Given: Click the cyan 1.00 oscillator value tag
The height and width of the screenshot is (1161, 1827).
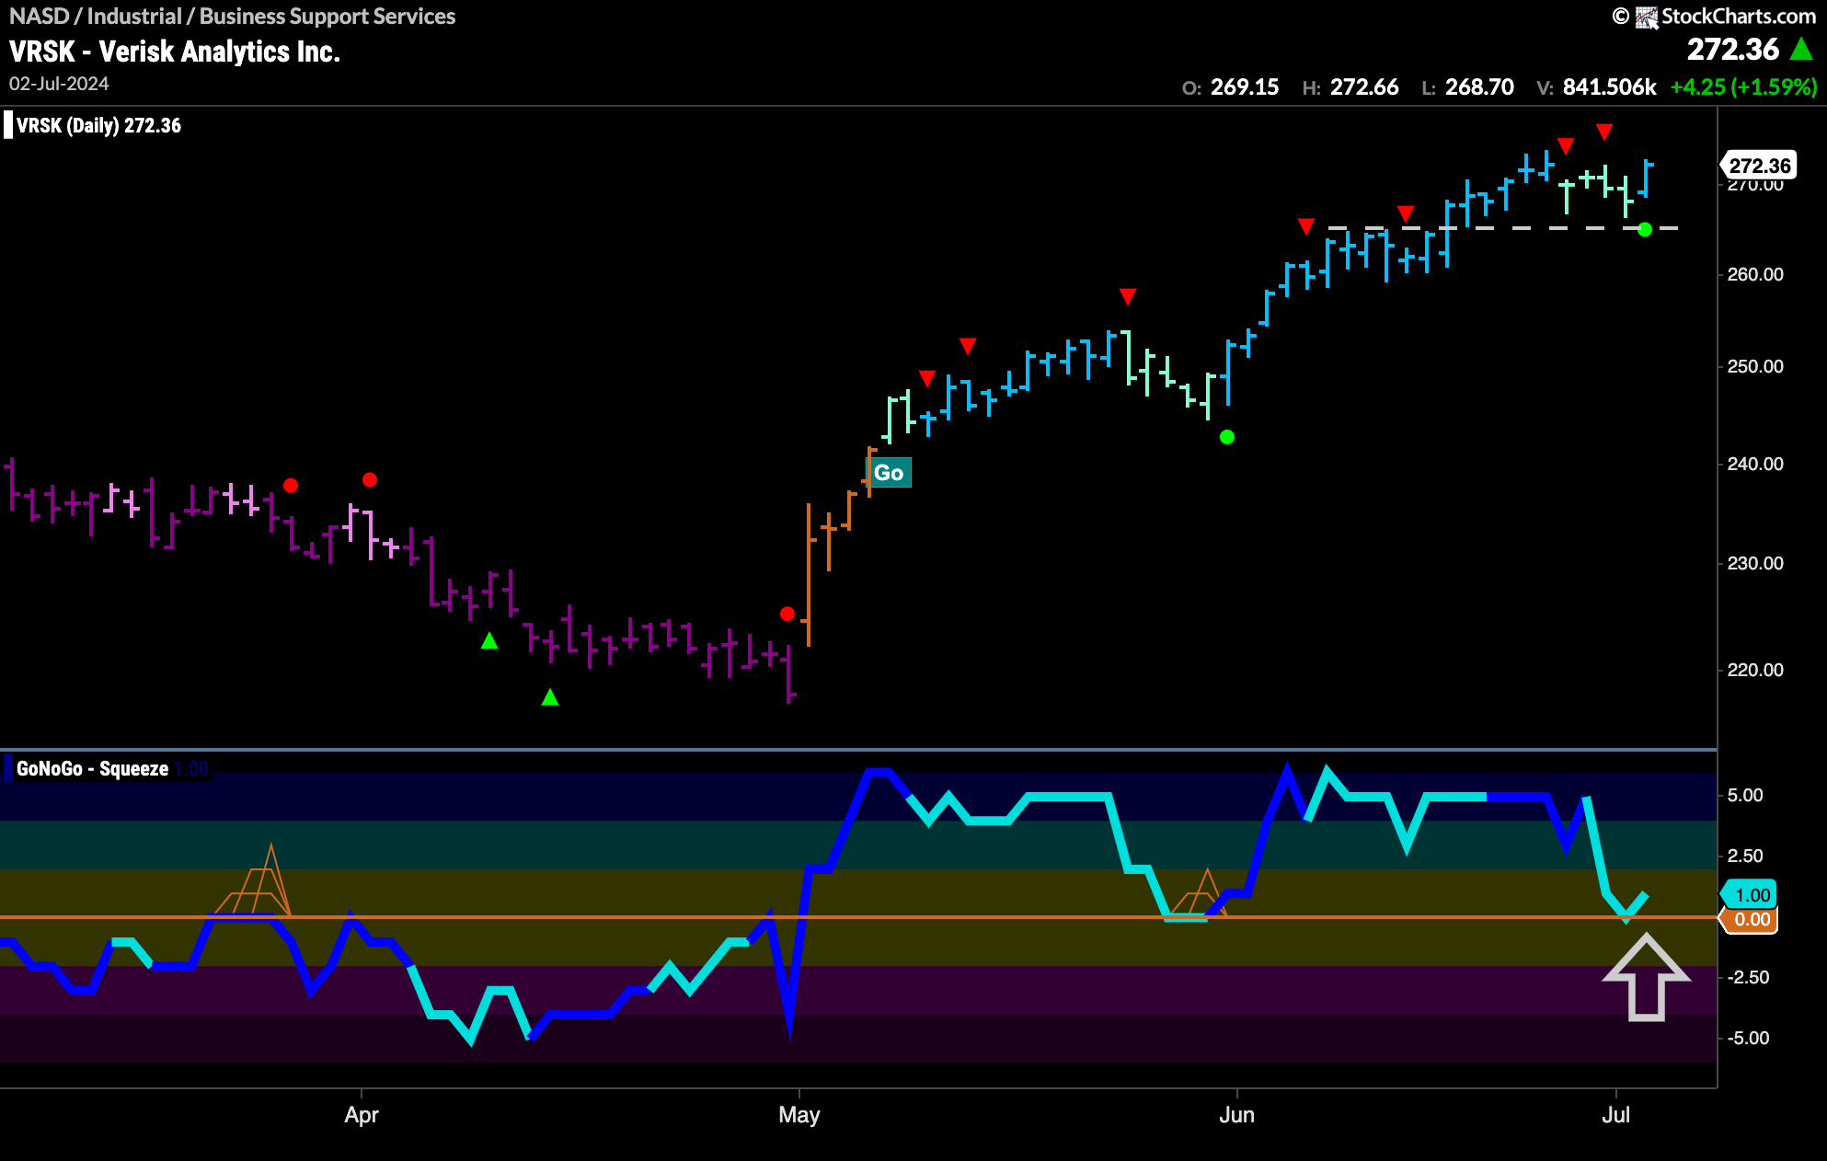Looking at the screenshot, I should click(x=1750, y=895).
